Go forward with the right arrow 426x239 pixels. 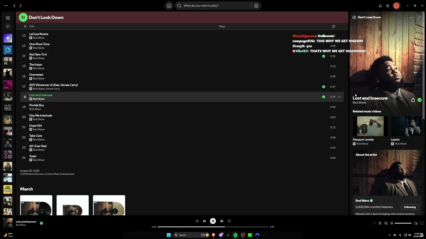coord(20,6)
